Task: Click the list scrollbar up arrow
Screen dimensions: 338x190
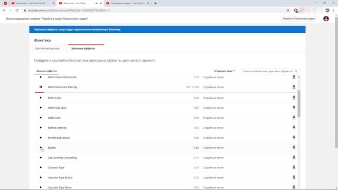Action: [299, 77]
